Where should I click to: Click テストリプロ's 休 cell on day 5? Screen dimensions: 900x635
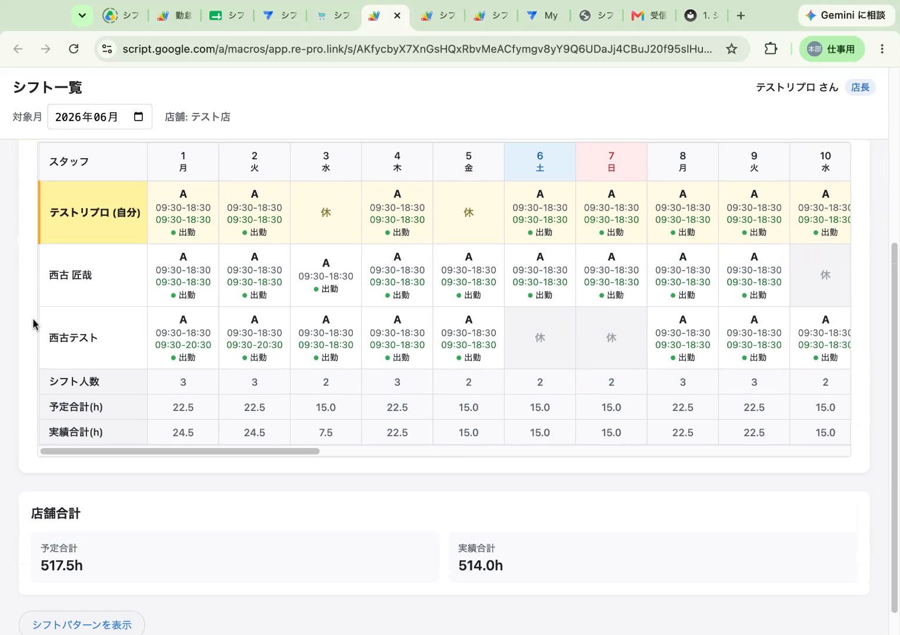point(469,213)
